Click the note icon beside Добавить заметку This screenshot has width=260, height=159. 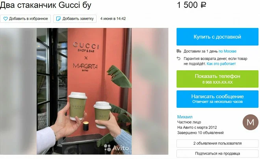[x=58, y=19]
